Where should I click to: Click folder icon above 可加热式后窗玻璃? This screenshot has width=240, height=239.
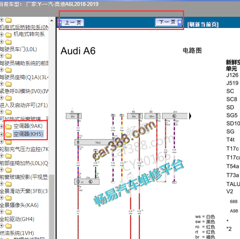pyautogui.click(x=8, y=112)
